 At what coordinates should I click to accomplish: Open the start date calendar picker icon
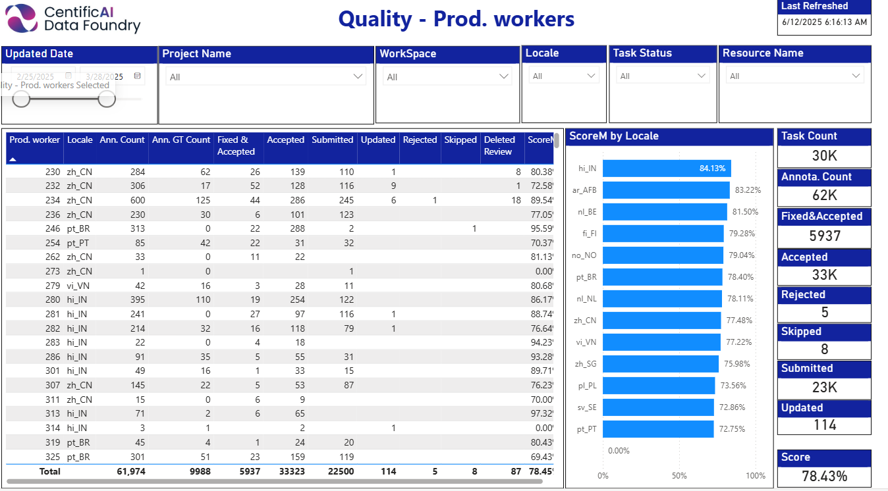[x=69, y=76]
